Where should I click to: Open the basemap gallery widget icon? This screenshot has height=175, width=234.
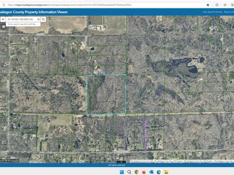pos(3,27)
